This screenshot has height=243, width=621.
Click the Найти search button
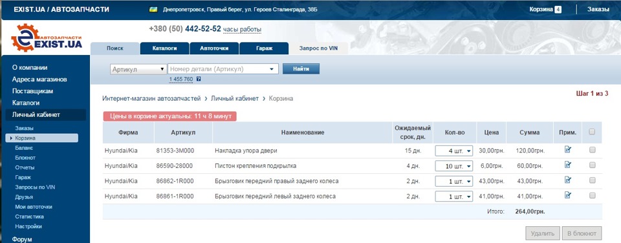[x=301, y=69]
